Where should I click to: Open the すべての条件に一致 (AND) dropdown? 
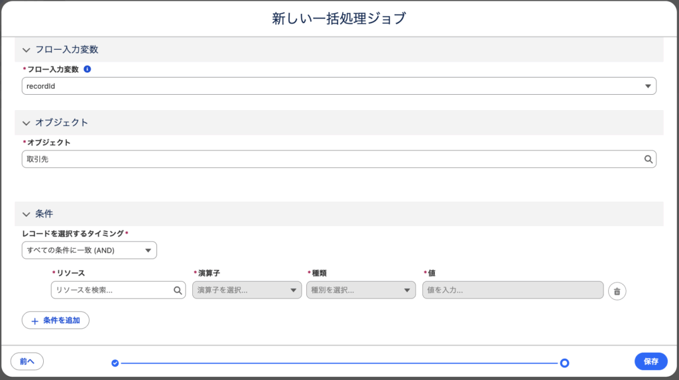pos(89,250)
